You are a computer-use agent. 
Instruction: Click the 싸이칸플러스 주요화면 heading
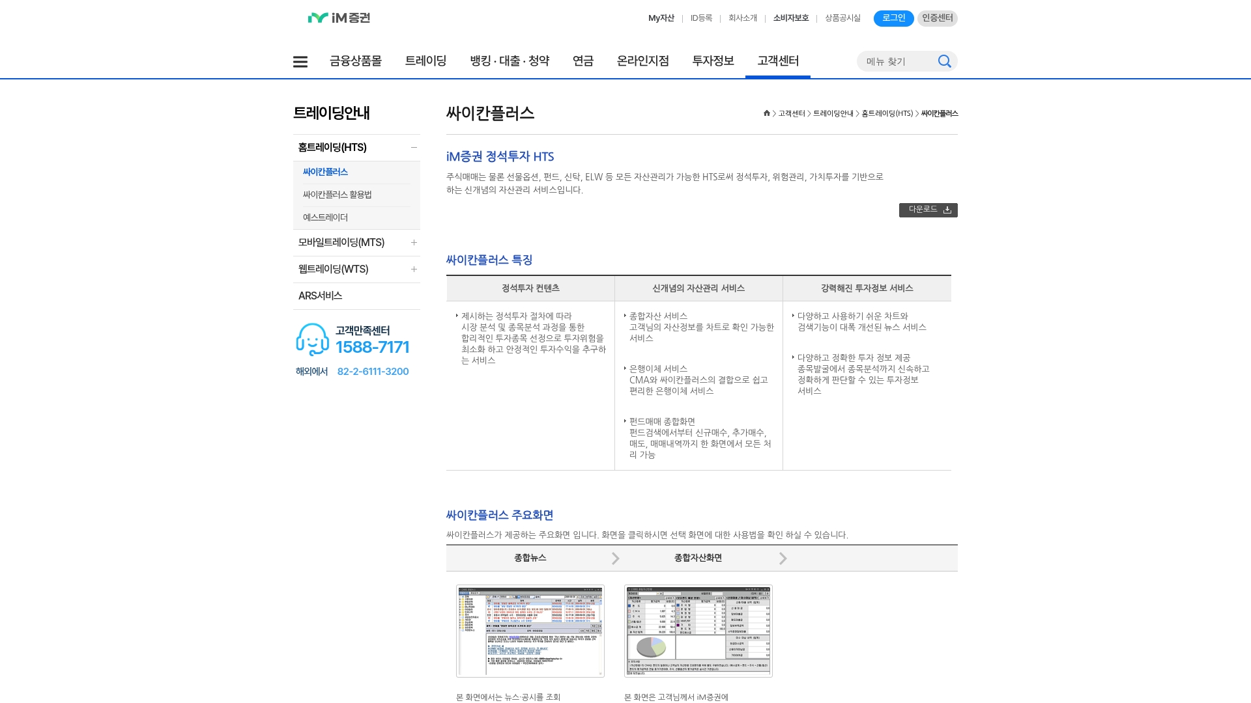(500, 516)
